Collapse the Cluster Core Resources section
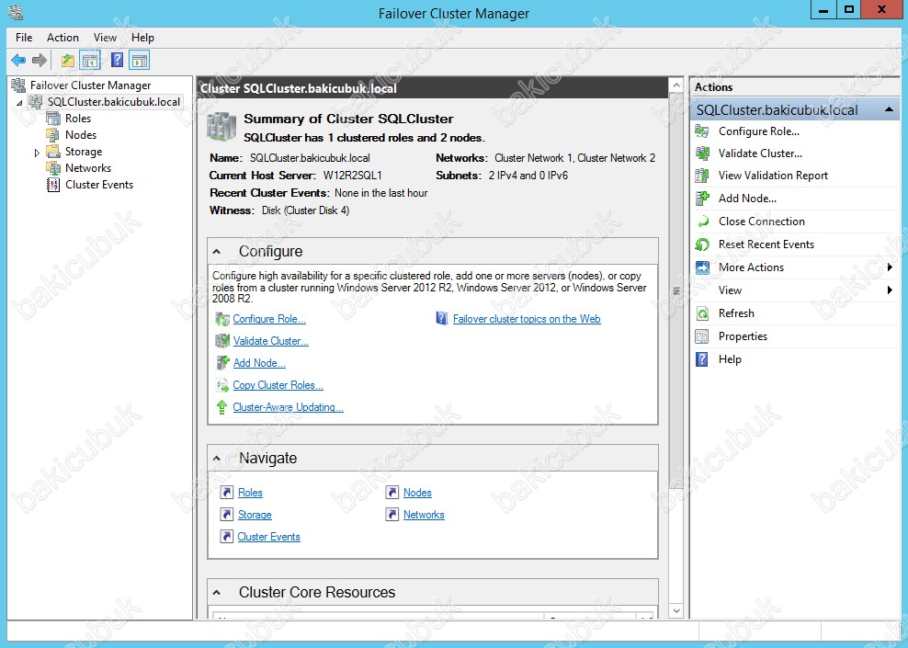 217,593
